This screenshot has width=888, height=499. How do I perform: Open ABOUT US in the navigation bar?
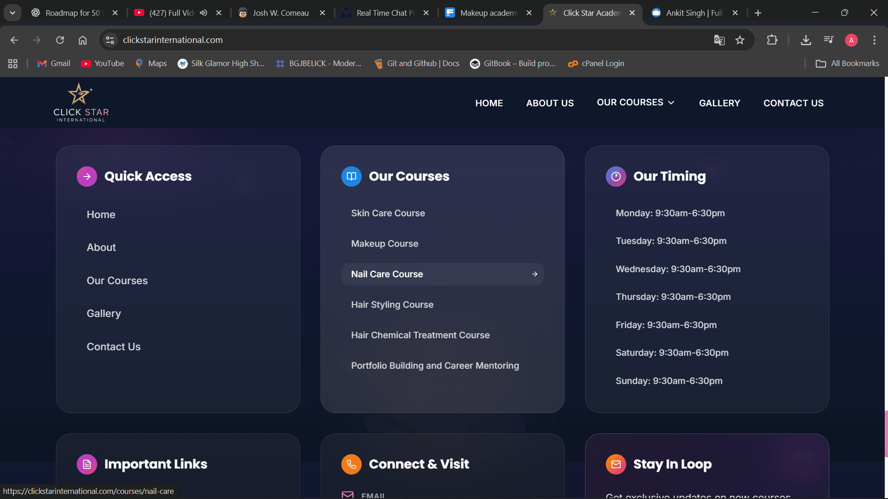(x=550, y=103)
